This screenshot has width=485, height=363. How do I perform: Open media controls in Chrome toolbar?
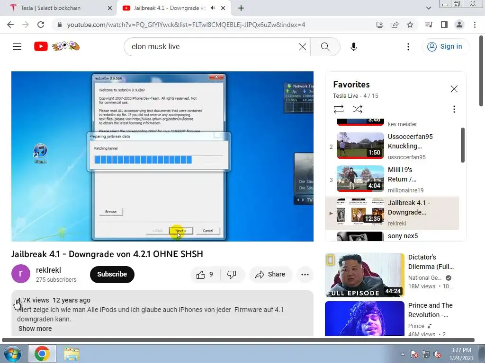pos(429,25)
